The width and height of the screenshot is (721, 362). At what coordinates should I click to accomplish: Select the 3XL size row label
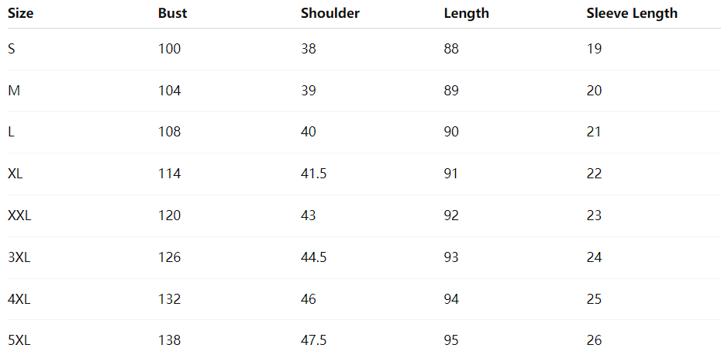[19, 257]
